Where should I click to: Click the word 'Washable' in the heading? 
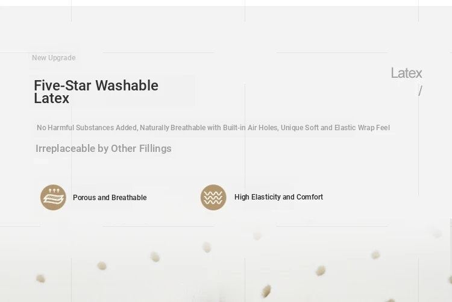[127, 86]
